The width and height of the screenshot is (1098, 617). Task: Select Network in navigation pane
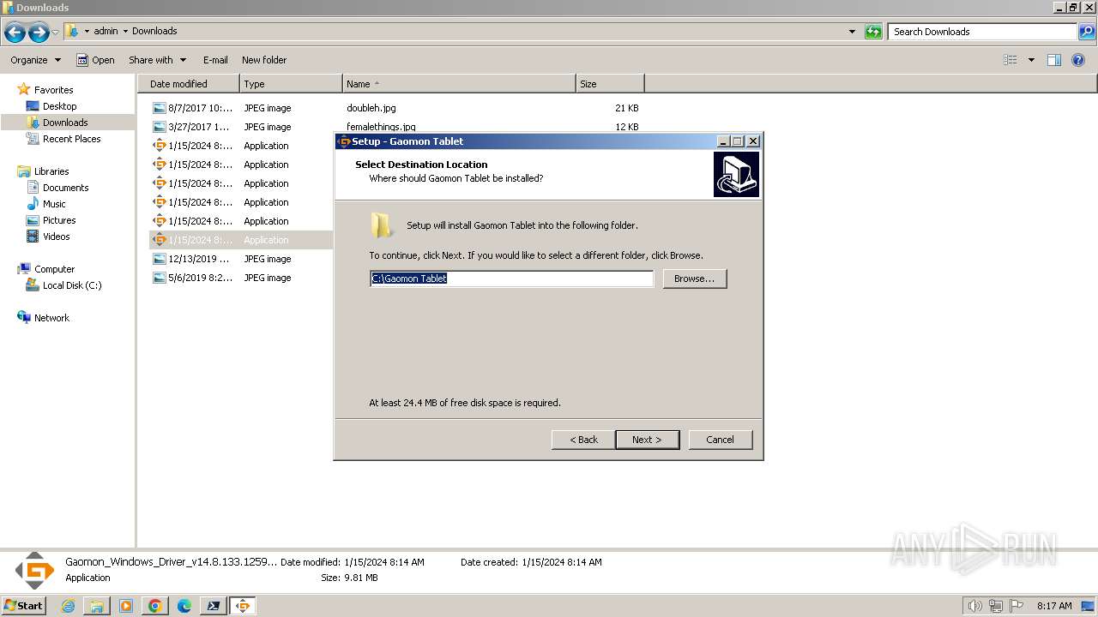click(x=51, y=318)
